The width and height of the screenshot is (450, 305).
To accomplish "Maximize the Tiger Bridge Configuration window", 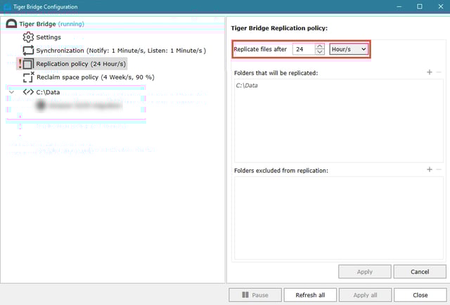I will pos(420,6).
